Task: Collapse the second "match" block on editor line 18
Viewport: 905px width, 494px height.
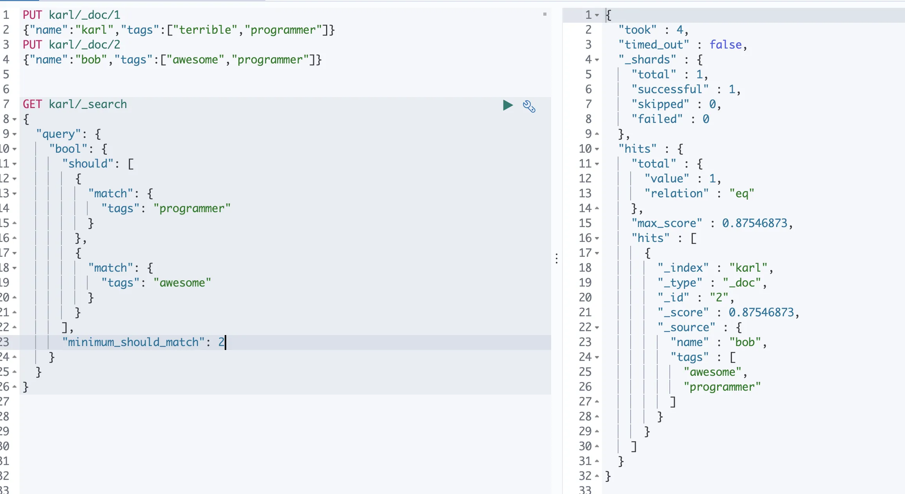Action: [14, 268]
